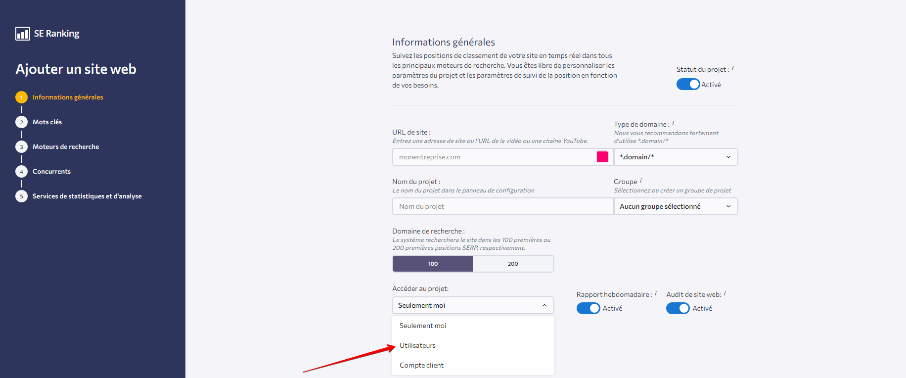
Task: Click step 5 circle icon in sidebar
Action: [x=21, y=196]
